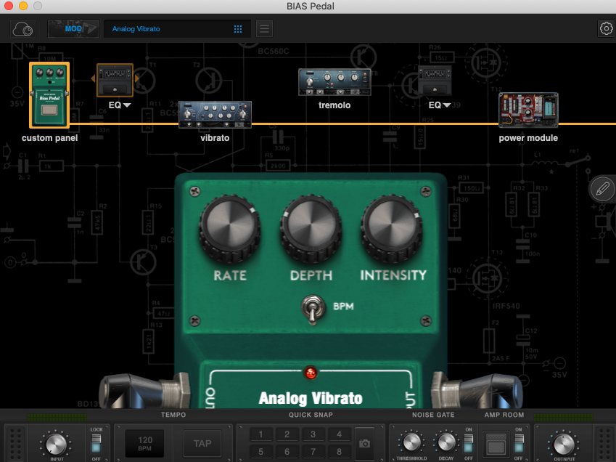Select the custom panel pedal thumbnail
Viewport: 616px width, 462px height.
click(x=49, y=95)
